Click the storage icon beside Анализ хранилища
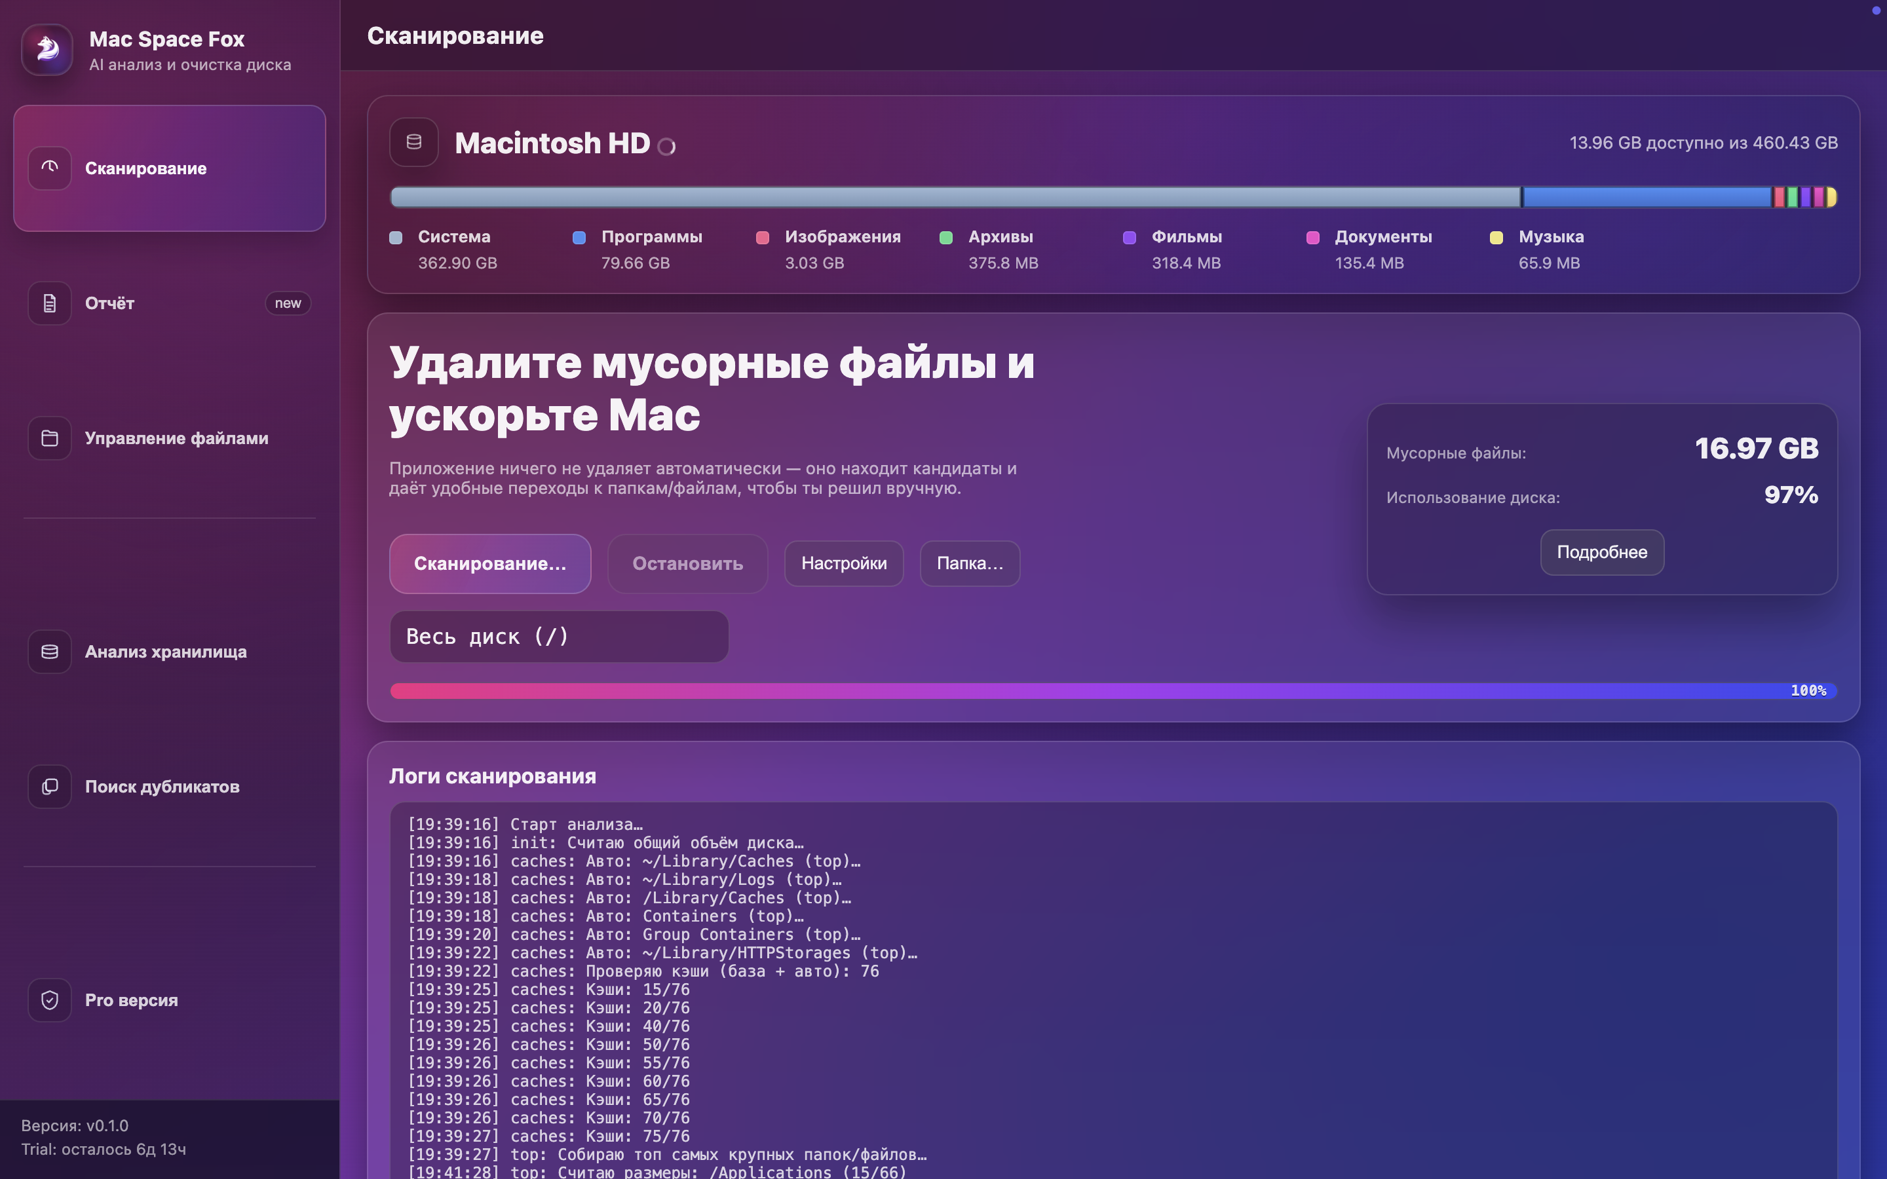The width and height of the screenshot is (1887, 1179). [49, 651]
